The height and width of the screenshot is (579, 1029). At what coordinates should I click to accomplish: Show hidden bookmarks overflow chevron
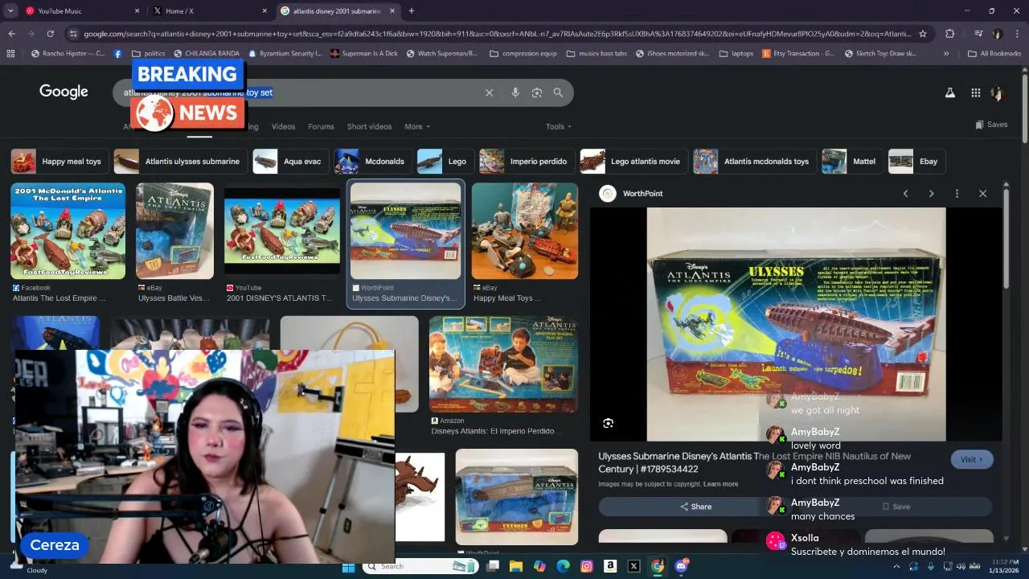point(945,54)
